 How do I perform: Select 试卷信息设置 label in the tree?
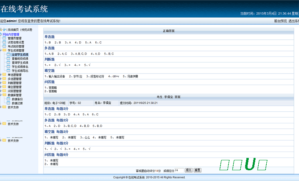16,42
